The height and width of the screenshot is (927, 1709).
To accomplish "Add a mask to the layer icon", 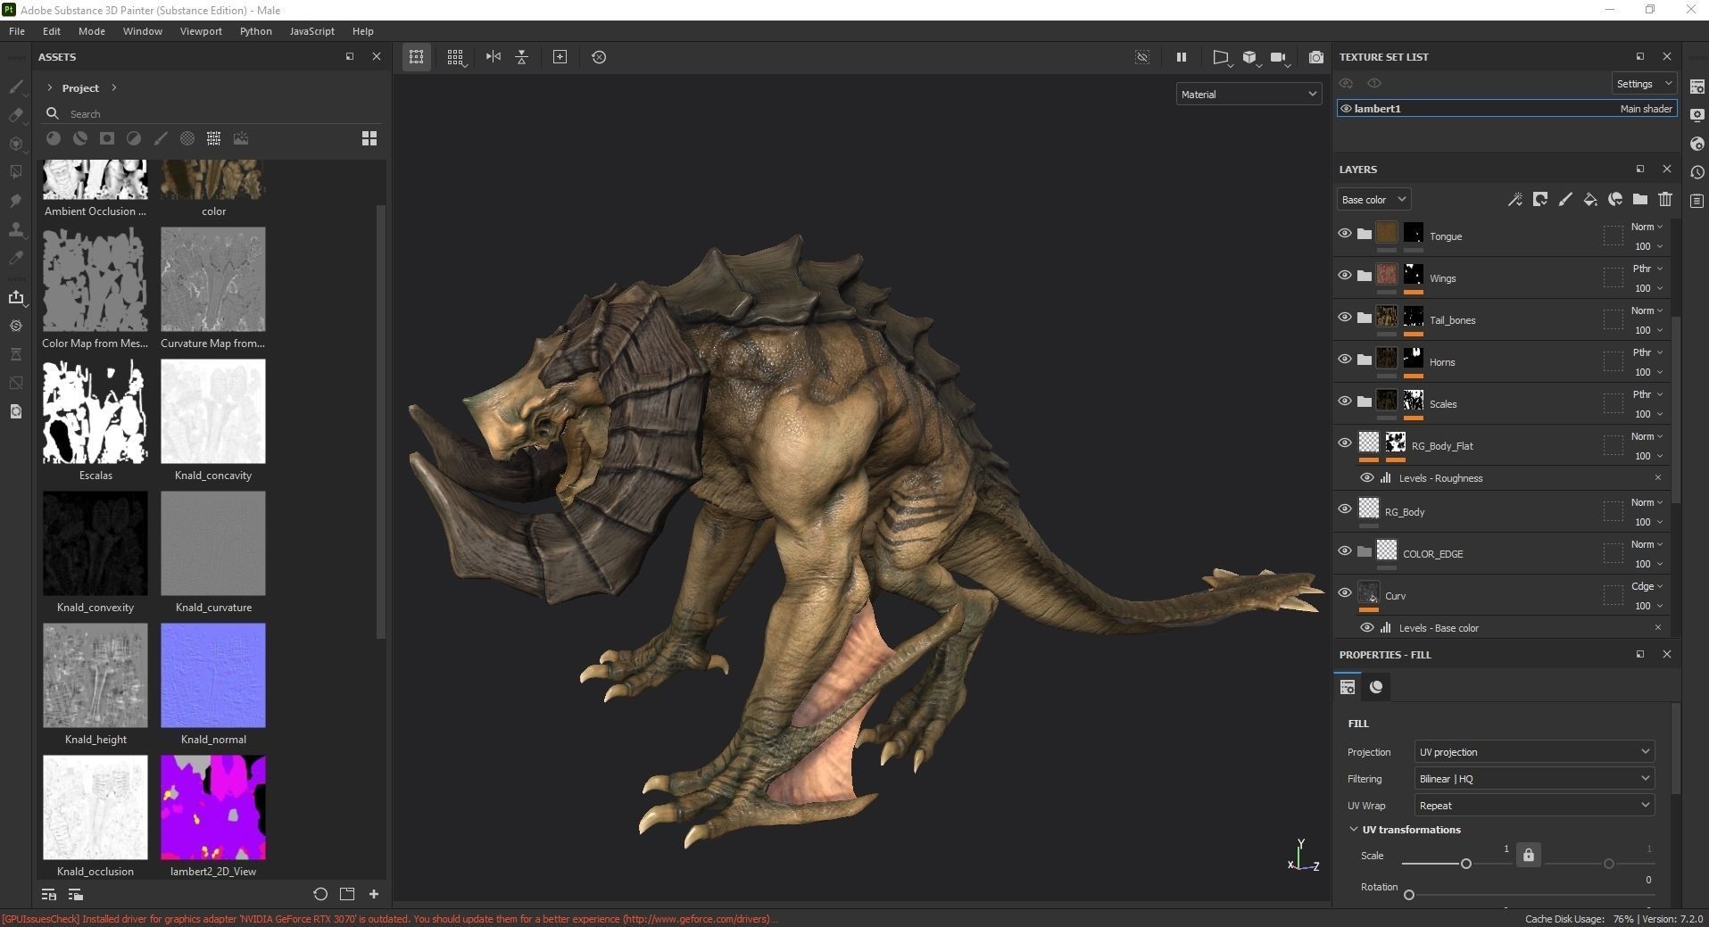I will [x=1540, y=200].
